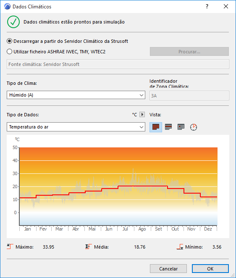Click the Mai label on chart axis
This screenshot has width=236, height=278.
click(x=92, y=229)
